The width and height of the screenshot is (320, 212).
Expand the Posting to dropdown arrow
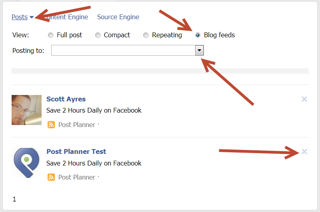pyautogui.click(x=199, y=50)
